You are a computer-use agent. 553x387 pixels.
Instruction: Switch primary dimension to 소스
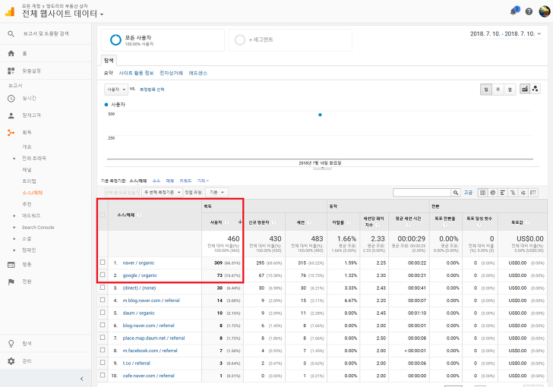156,181
